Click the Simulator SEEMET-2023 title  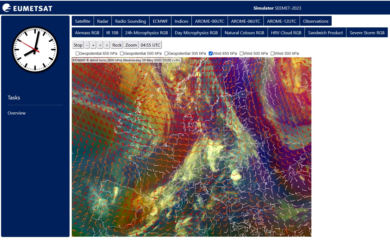coord(277,8)
